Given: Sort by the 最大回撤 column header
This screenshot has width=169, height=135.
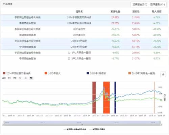Looking at the screenshot, I should pos(157,12).
